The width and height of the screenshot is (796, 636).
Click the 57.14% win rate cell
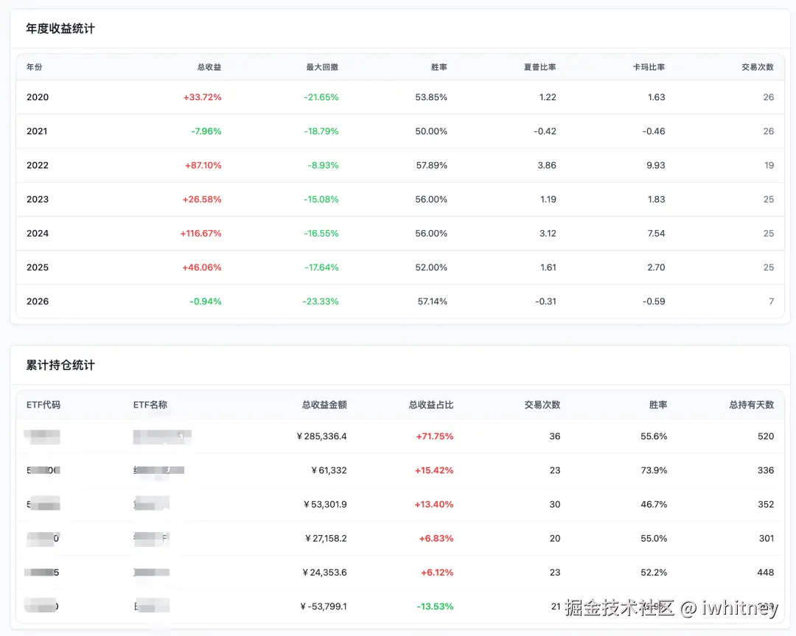(x=432, y=301)
